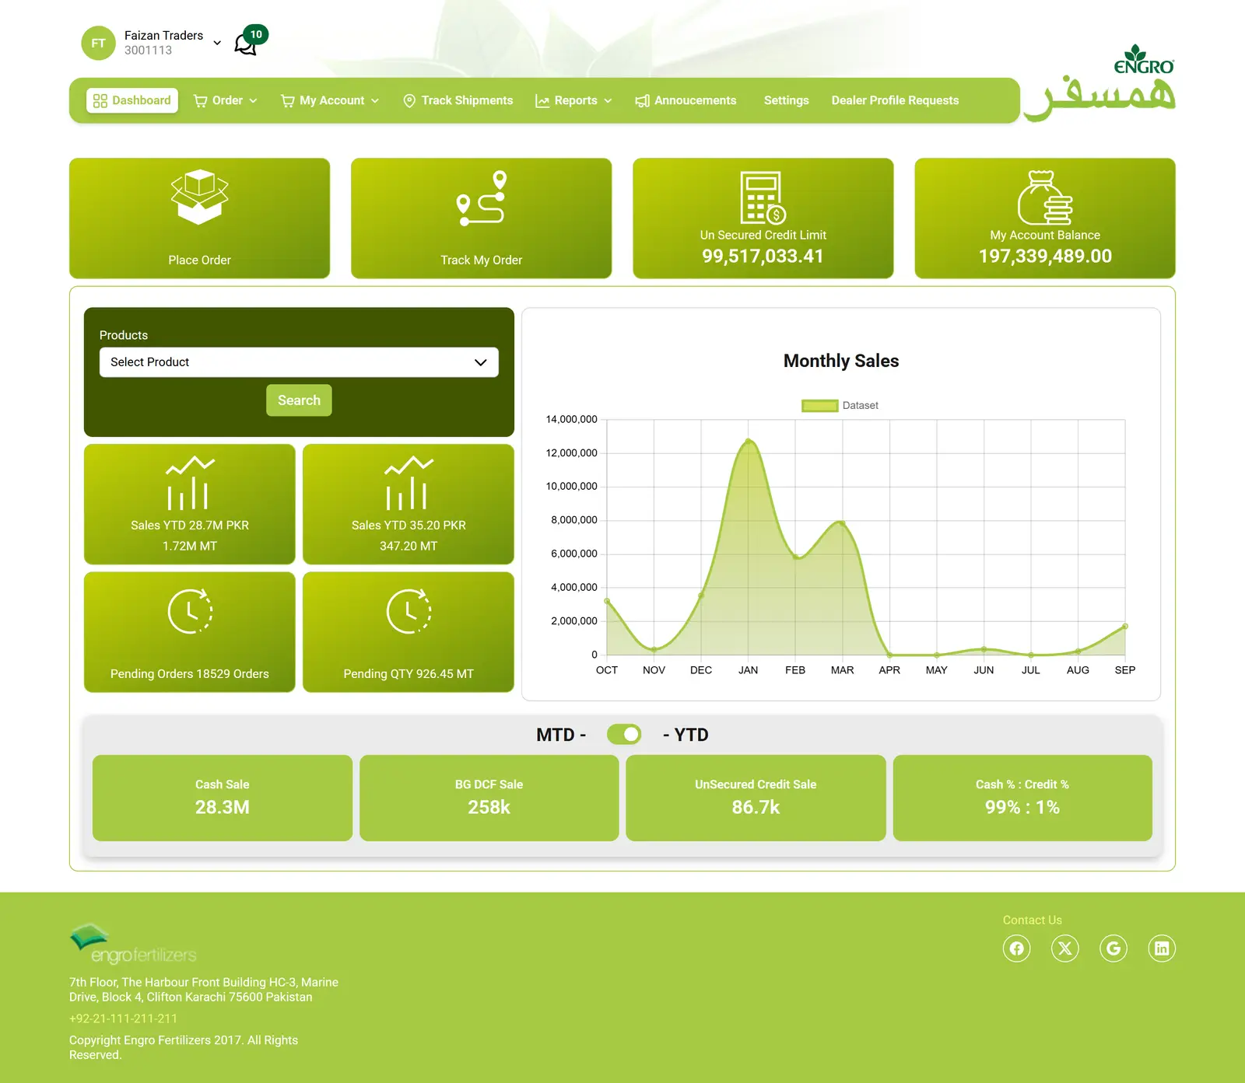
Task: Click the Reports chart icon
Action: pyautogui.click(x=542, y=101)
